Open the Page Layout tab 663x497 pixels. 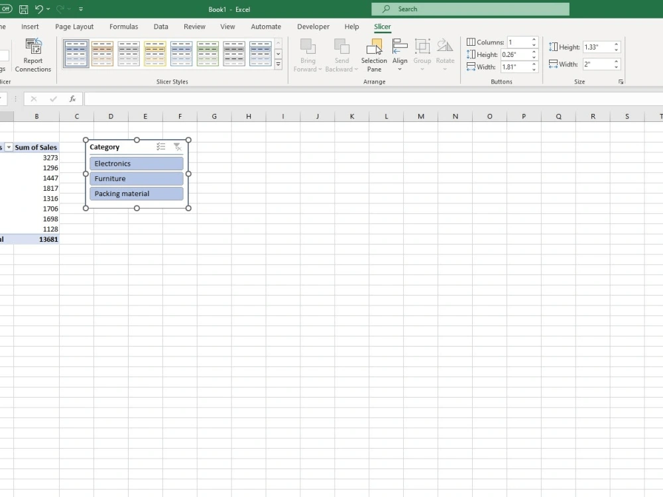click(74, 27)
